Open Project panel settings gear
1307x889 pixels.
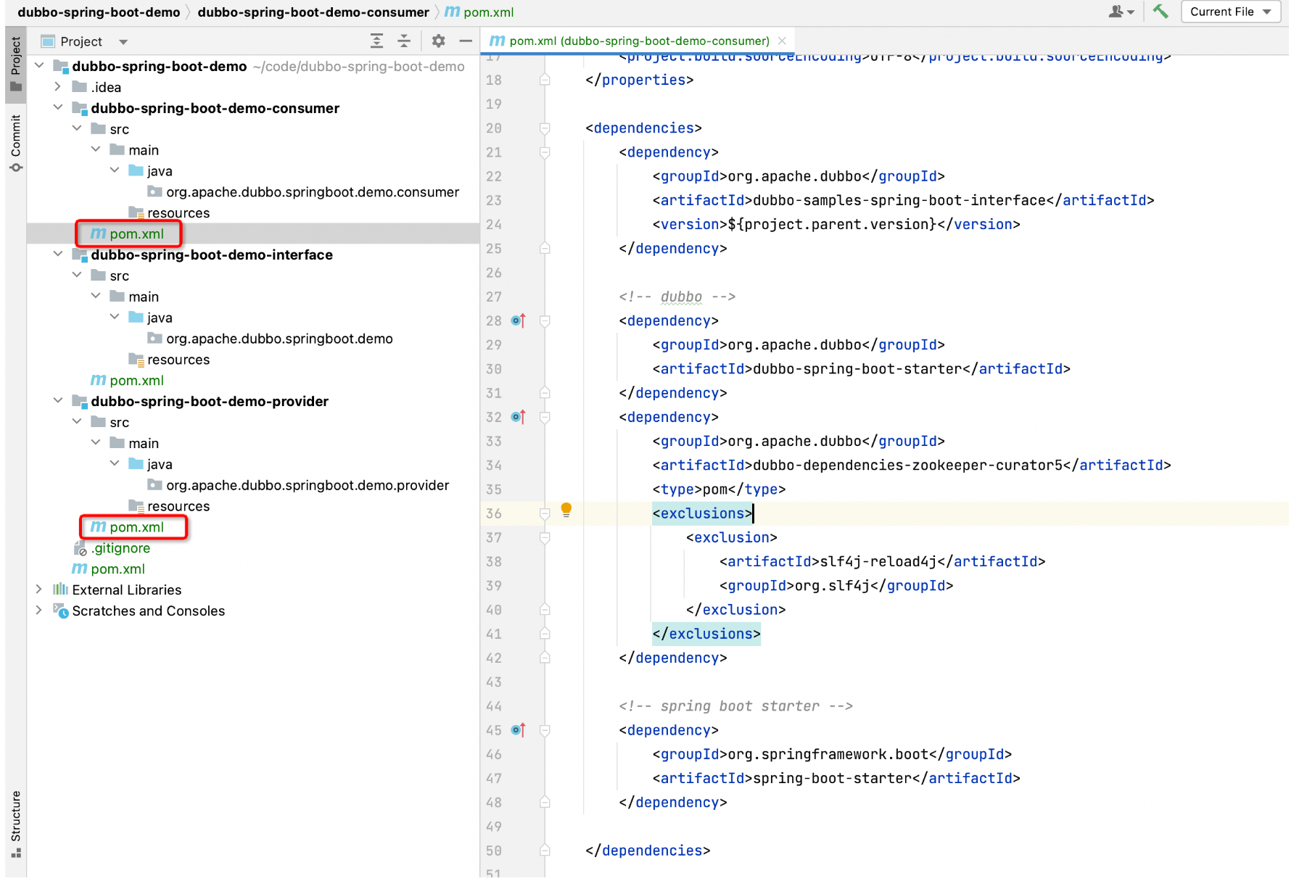click(438, 41)
